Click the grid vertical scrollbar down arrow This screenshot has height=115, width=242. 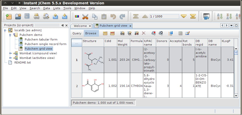coord(236,95)
